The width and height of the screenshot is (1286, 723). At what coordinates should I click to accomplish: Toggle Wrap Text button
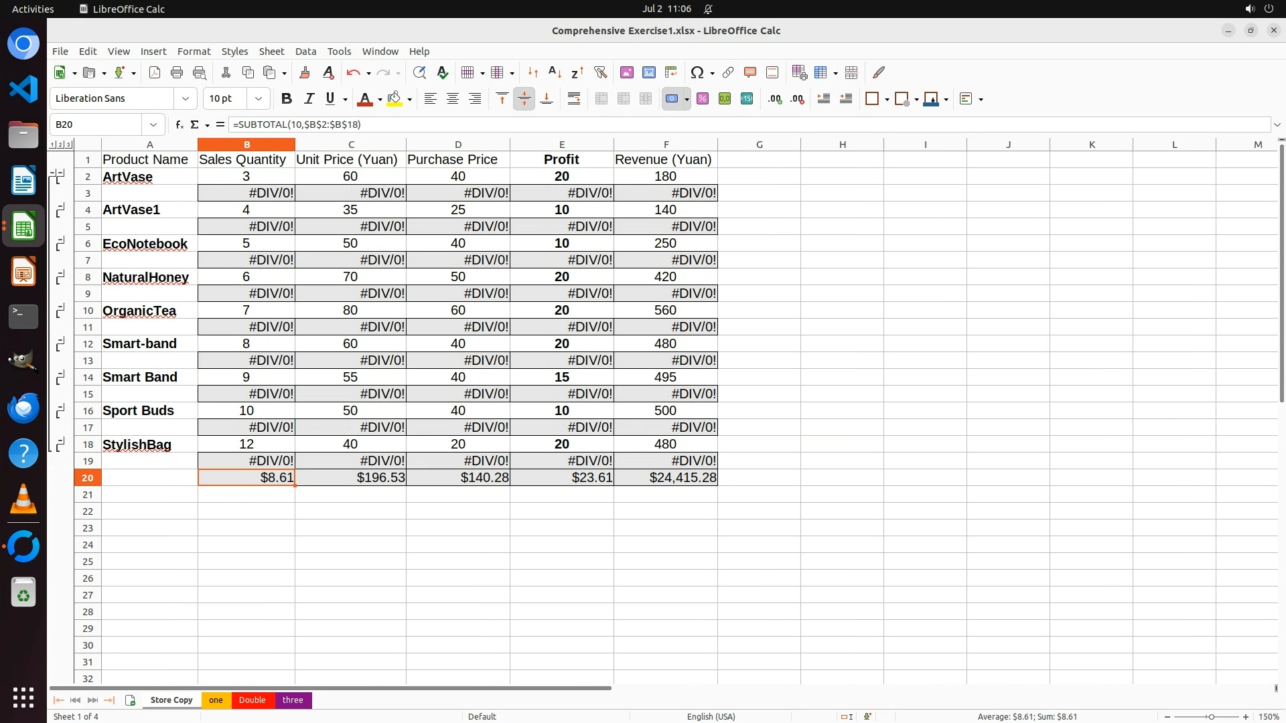point(574,98)
